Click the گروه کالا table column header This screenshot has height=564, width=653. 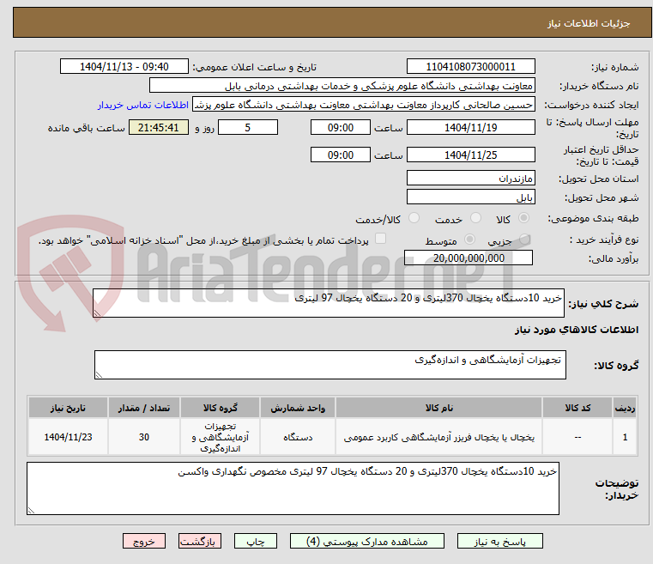(x=221, y=408)
